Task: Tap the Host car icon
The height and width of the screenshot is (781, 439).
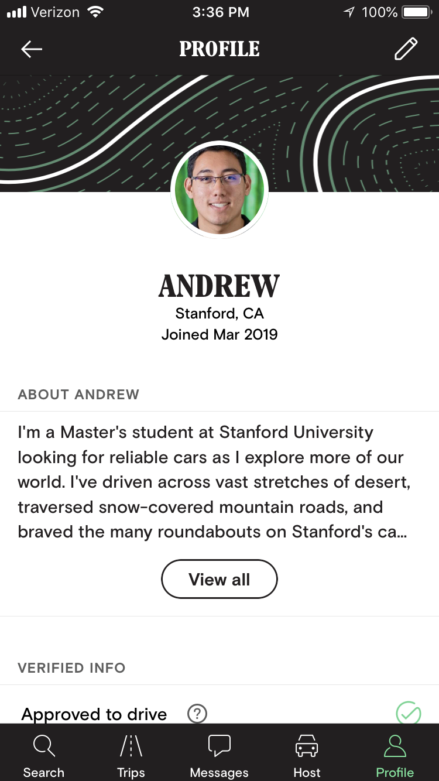Action: click(307, 746)
